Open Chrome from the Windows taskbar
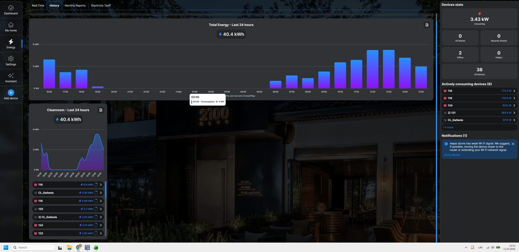This screenshot has width=519, height=252. pyautogui.click(x=78, y=248)
